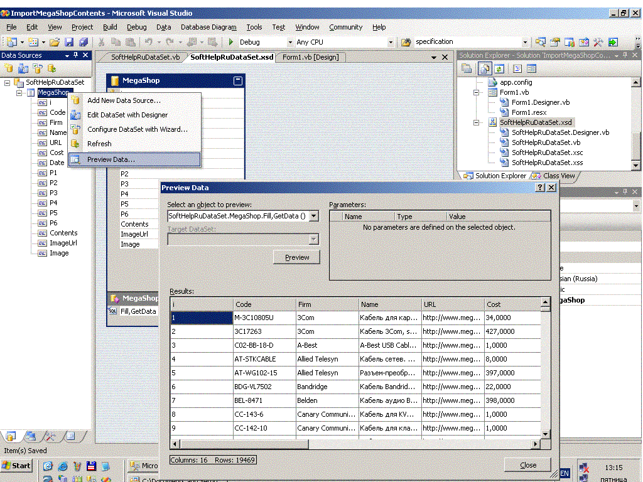The image size is (643, 482).
Task: Start debugging with the green play icon
Action: click(x=231, y=42)
